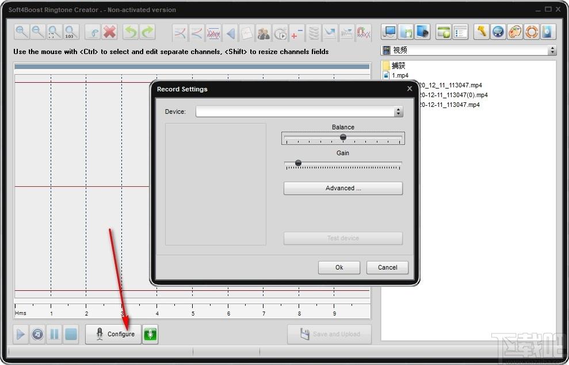Toggle the green microphone record button
The image size is (569, 365).
[150, 334]
